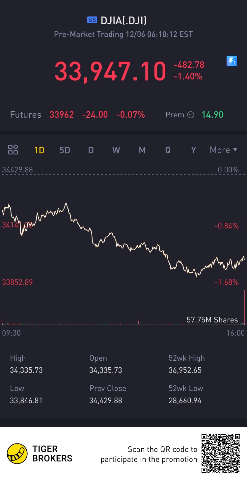Expand the More timeframe dropdown

[224, 150]
